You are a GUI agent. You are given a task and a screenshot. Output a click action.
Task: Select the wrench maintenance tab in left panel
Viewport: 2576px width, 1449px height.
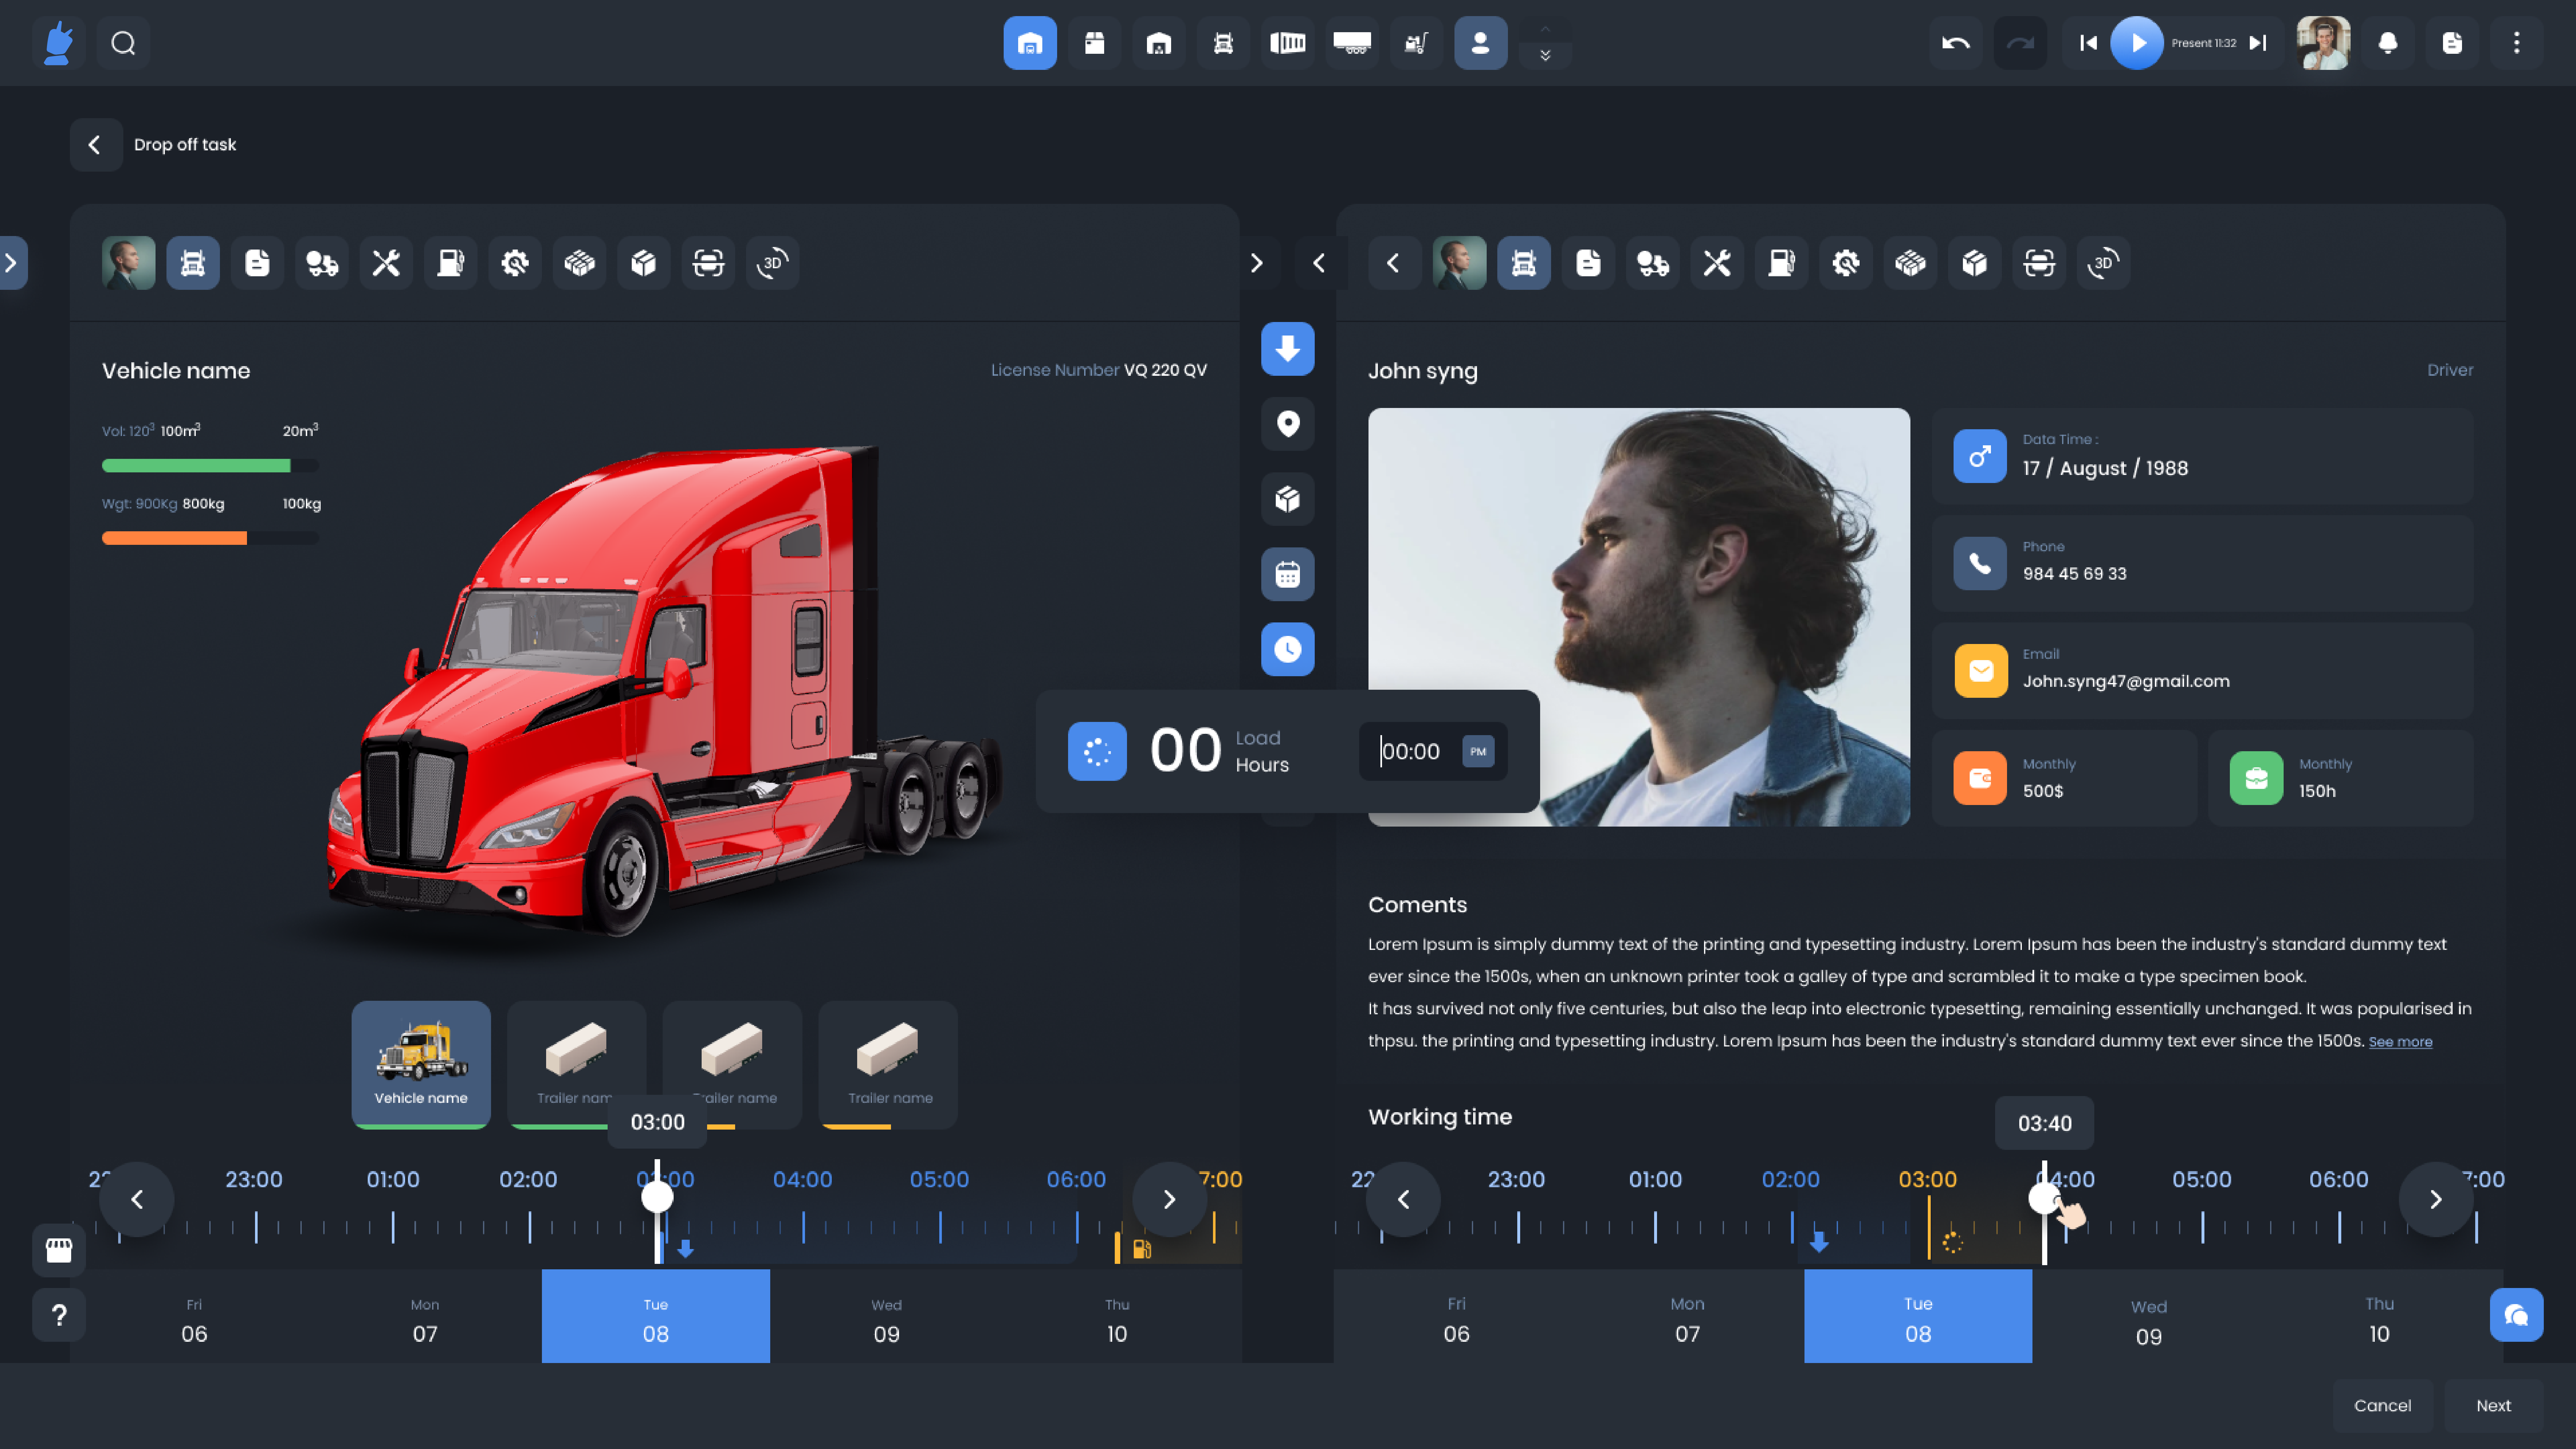click(x=386, y=263)
